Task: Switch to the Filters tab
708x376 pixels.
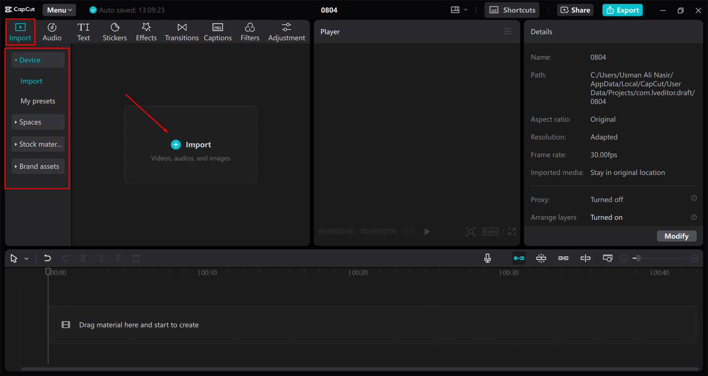Action: 249,32
